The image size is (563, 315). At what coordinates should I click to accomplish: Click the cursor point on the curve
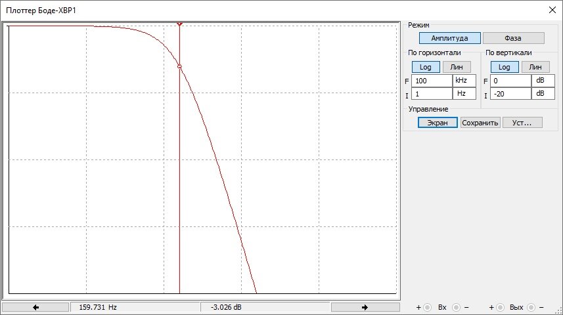[179, 66]
